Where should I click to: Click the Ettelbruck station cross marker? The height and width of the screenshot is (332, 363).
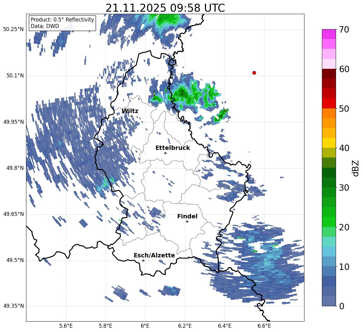[x=165, y=153]
